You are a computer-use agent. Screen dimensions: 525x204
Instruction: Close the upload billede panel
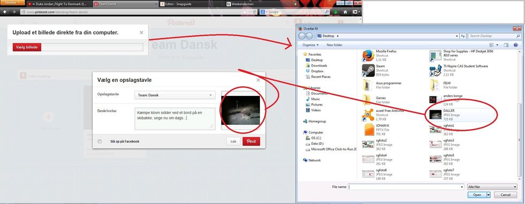[x=141, y=33]
